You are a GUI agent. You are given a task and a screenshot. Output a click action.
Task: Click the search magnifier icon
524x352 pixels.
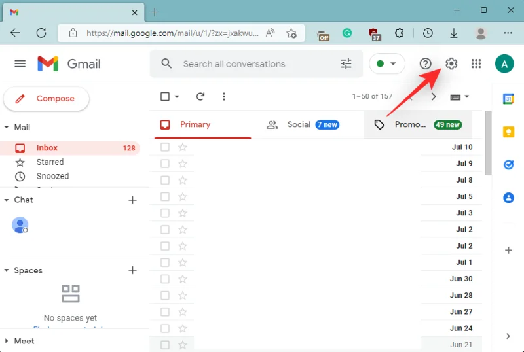coord(166,63)
